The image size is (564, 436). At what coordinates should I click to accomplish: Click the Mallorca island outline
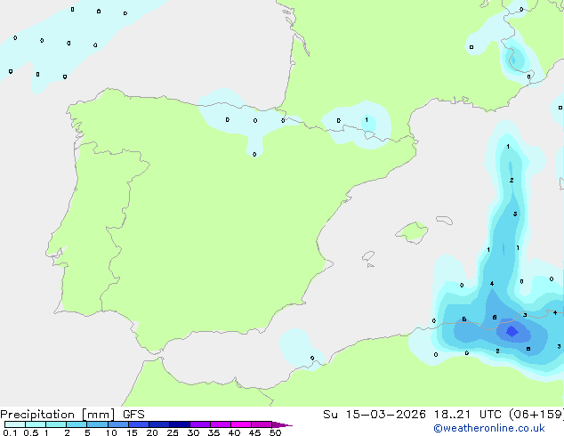(412, 232)
